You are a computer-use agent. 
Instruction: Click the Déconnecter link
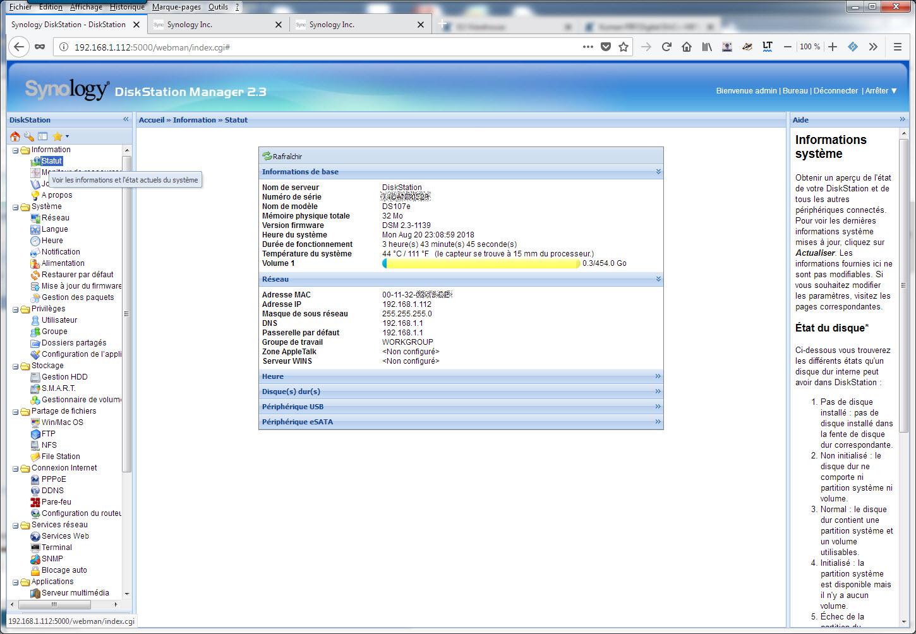(835, 91)
